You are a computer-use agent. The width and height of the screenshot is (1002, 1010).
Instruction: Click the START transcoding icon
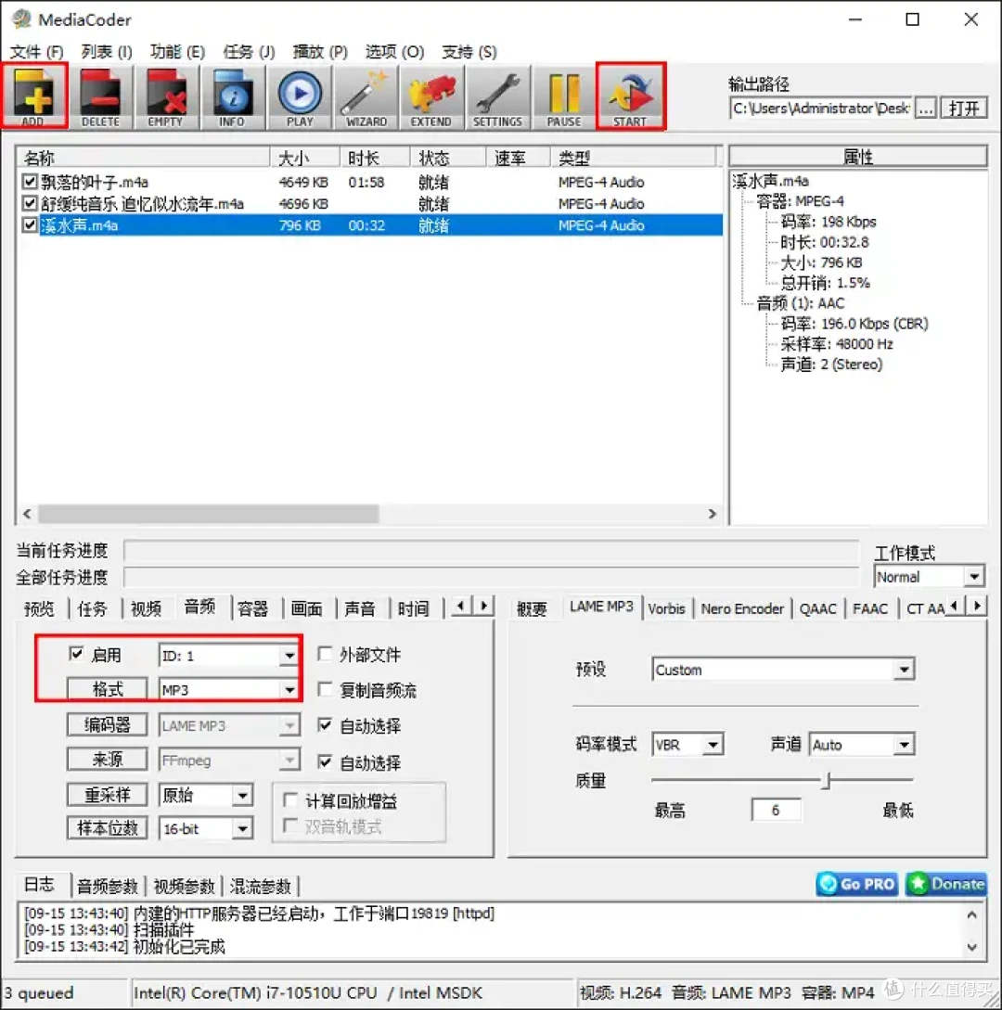point(630,96)
